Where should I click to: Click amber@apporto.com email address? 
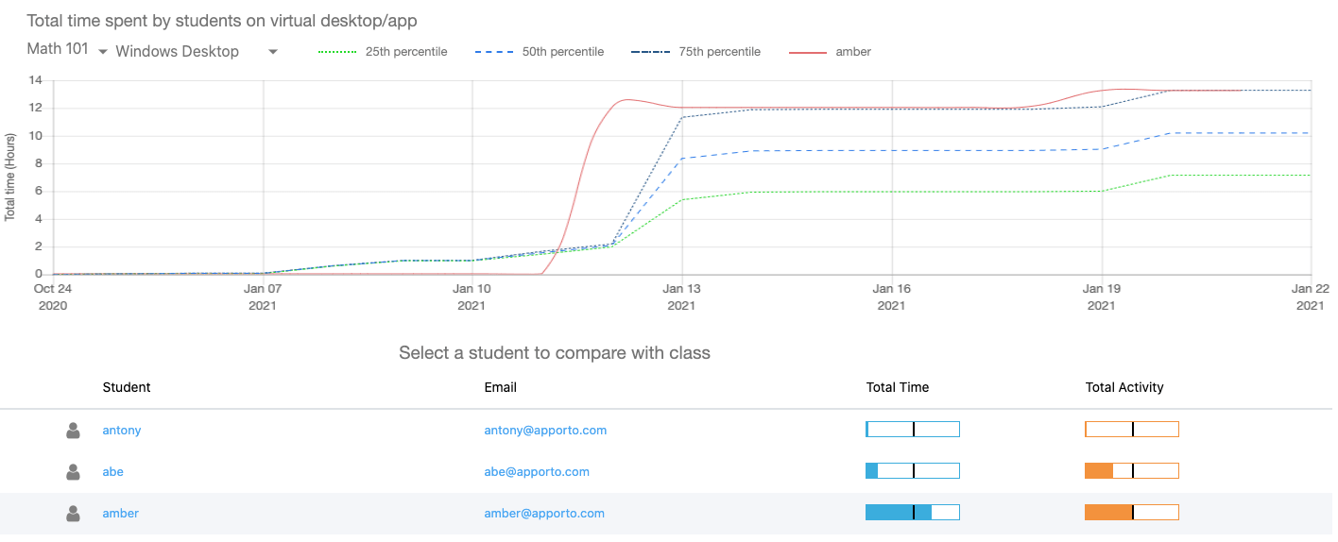(544, 514)
